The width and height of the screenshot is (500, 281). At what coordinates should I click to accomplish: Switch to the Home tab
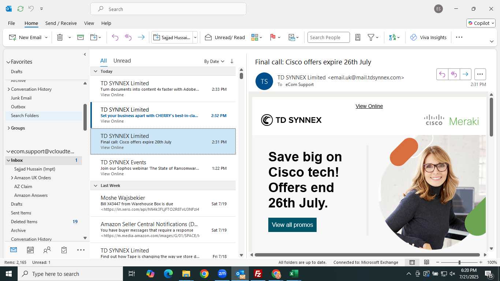click(31, 23)
